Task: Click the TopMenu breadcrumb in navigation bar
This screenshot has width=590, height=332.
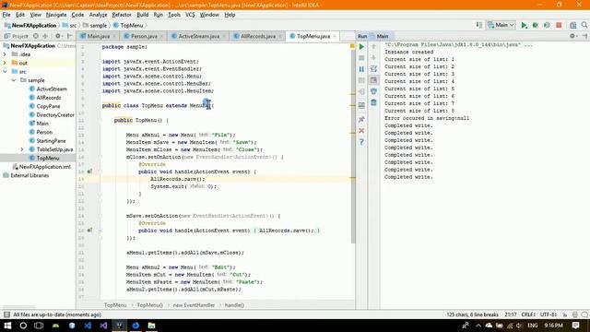Action: 128,25
